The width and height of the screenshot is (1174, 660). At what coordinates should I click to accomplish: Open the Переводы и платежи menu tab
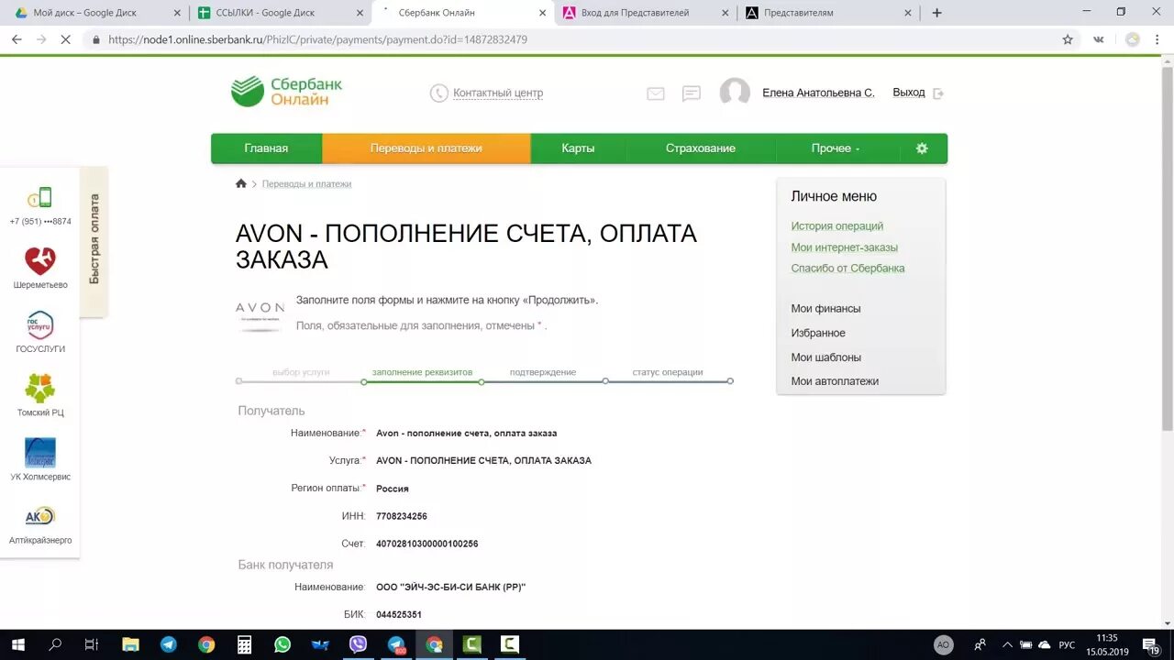pyautogui.click(x=426, y=148)
